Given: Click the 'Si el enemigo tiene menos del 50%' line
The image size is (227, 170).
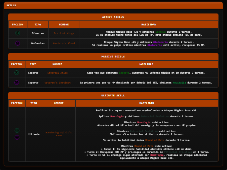Looking at the screenshot, I should pyautogui.click(x=149, y=35).
